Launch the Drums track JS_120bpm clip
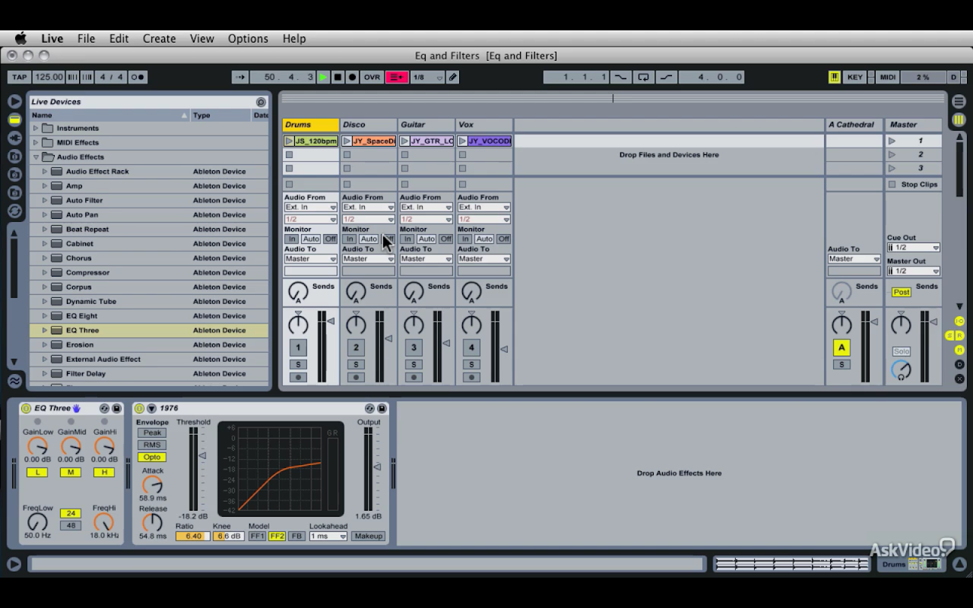This screenshot has height=608, width=973. (x=289, y=141)
